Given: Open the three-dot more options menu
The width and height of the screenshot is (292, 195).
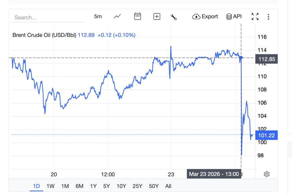Looking at the screenshot, I should (x=268, y=17).
